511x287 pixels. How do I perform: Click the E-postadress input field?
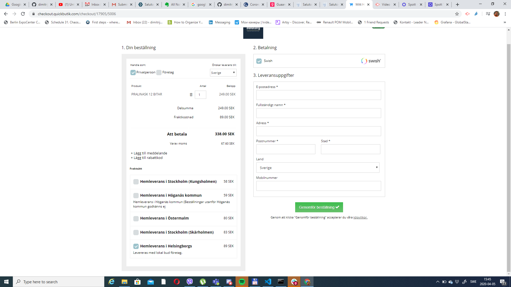click(319, 95)
